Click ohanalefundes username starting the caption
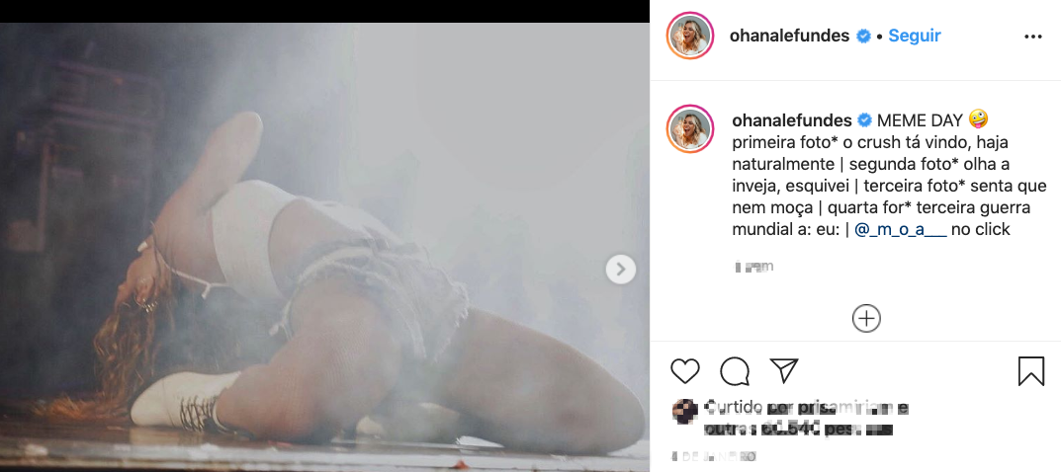 pyautogui.click(x=791, y=120)
